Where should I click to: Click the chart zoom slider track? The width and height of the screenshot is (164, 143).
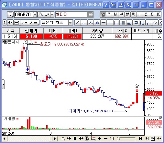(x=127, y=138)
